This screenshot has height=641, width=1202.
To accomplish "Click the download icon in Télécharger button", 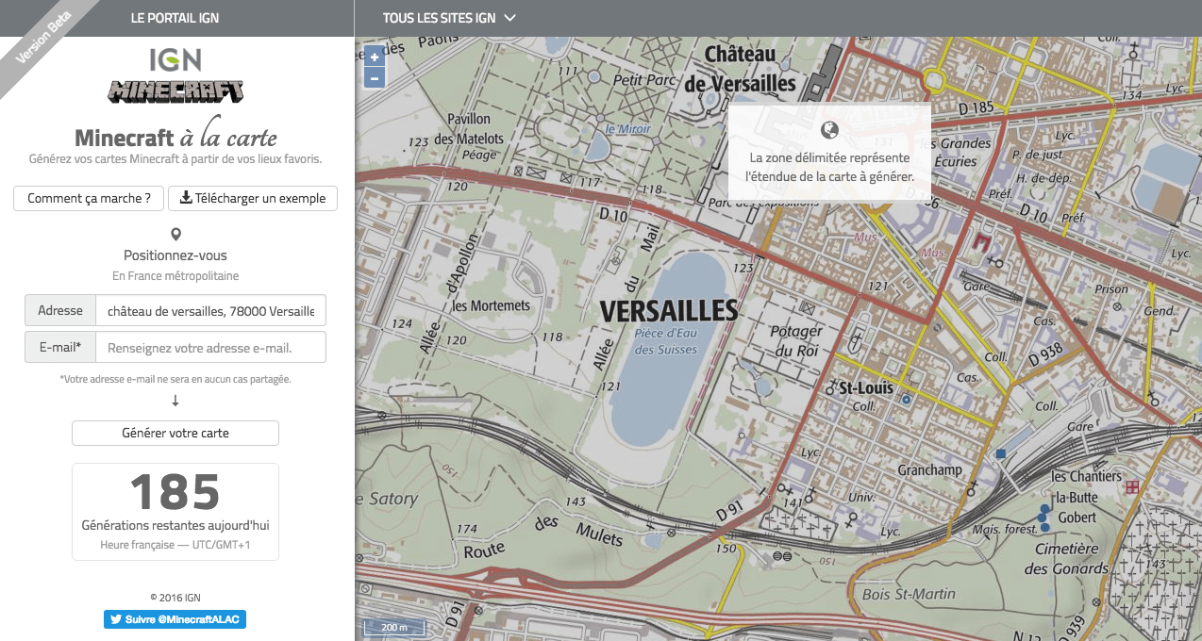I will (186, 198).
